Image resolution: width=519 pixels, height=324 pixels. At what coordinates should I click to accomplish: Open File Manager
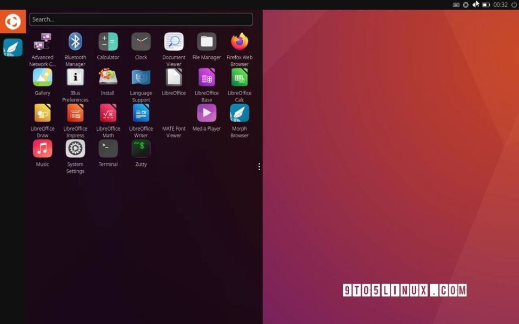click(207, 42)
